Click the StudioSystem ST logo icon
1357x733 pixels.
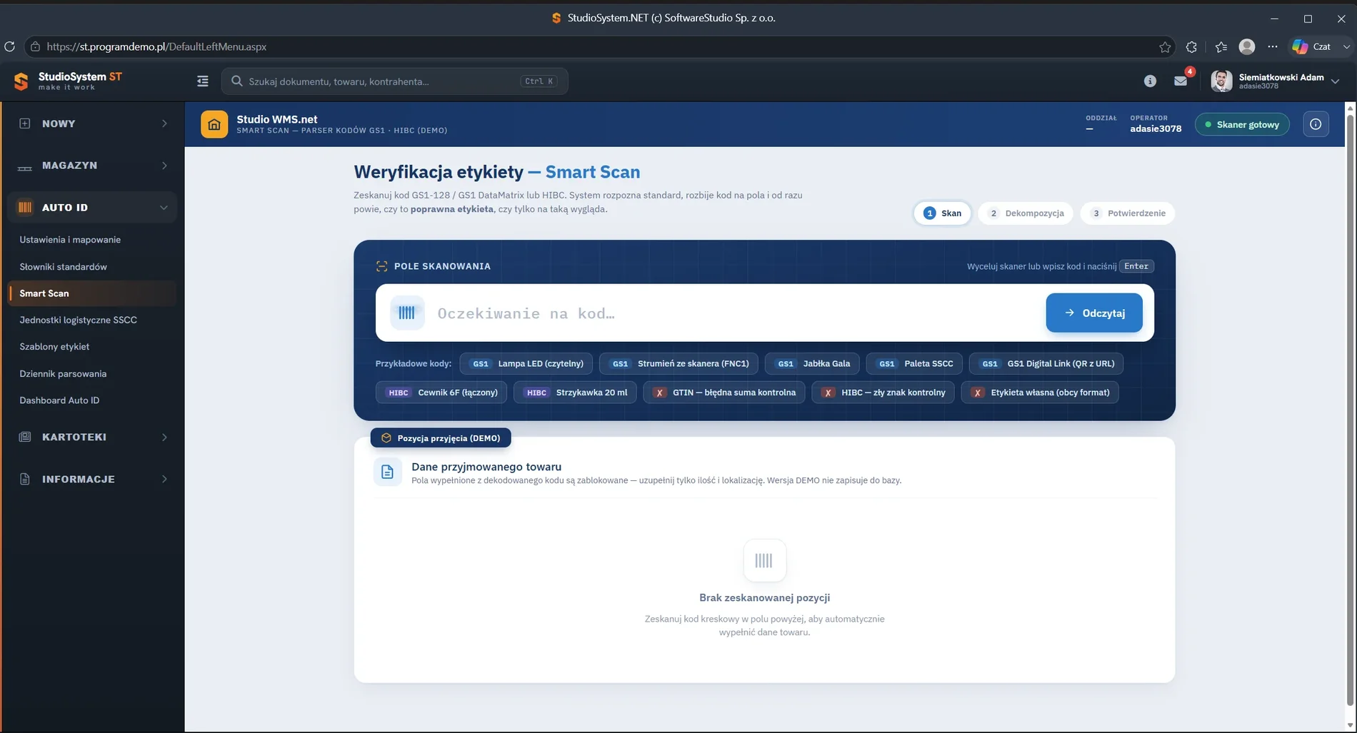tap(21, 81)
